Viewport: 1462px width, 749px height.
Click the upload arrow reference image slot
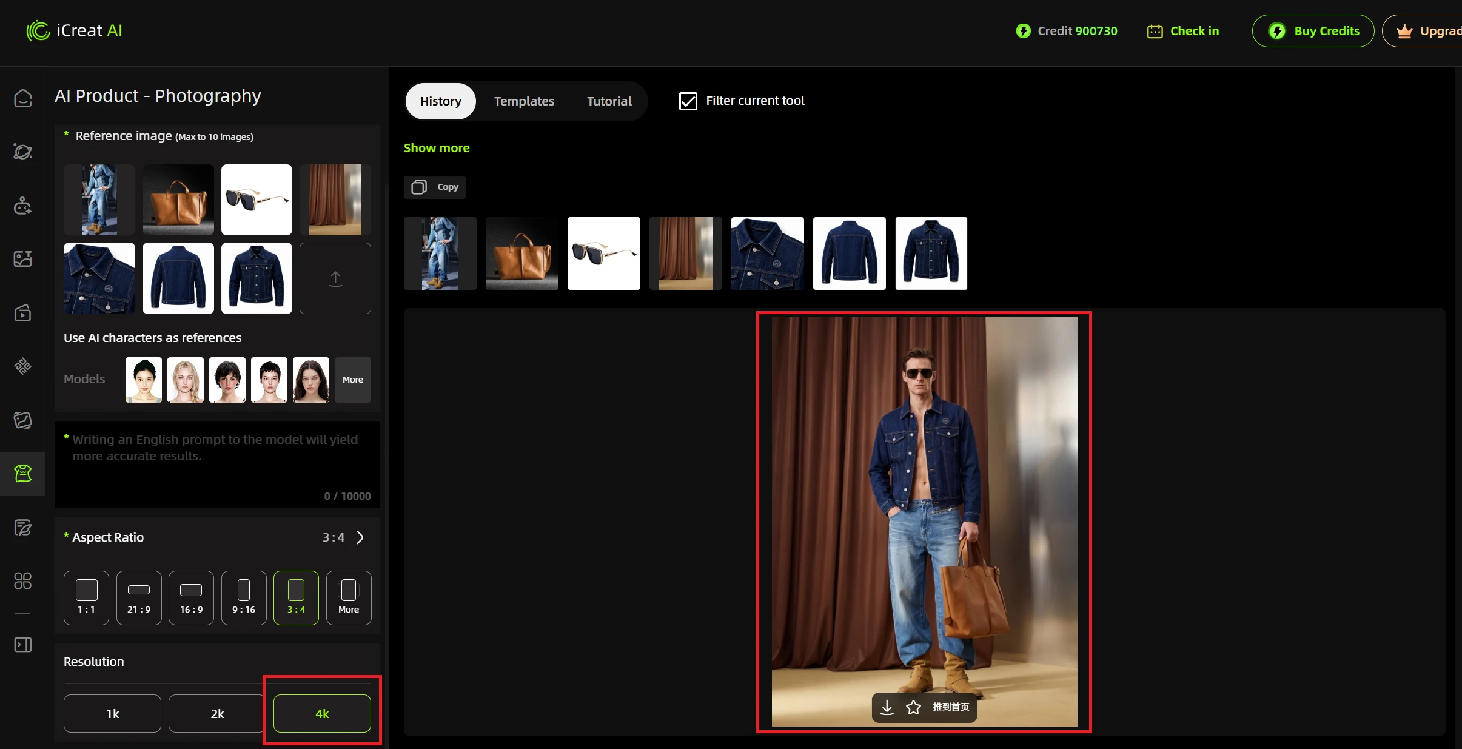[335, 278]
